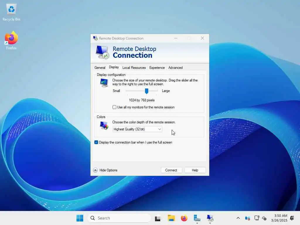This screenshot has height=225, width=300.
Task: Enable Use all my monitors checkbox
Action: (x=115, y=107)
